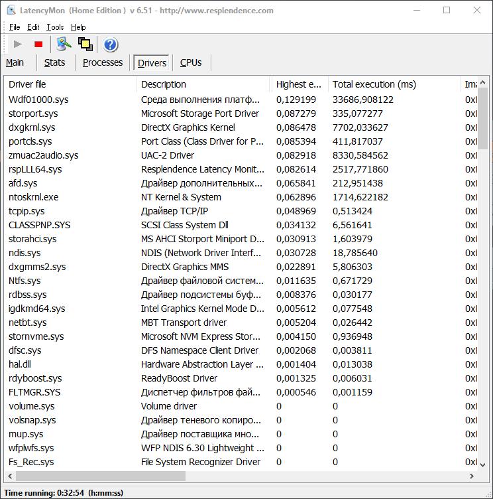The width and height of the screenshot is (493, 499).
Task: Select the Ntfs.sys row
Action: [241, 281]
